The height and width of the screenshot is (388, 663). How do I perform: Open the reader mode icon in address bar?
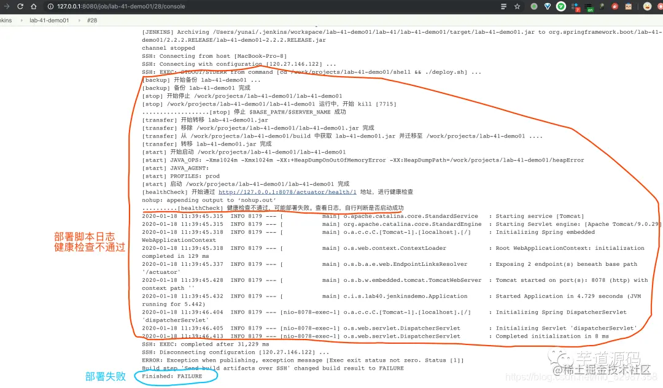pos(503,6)
